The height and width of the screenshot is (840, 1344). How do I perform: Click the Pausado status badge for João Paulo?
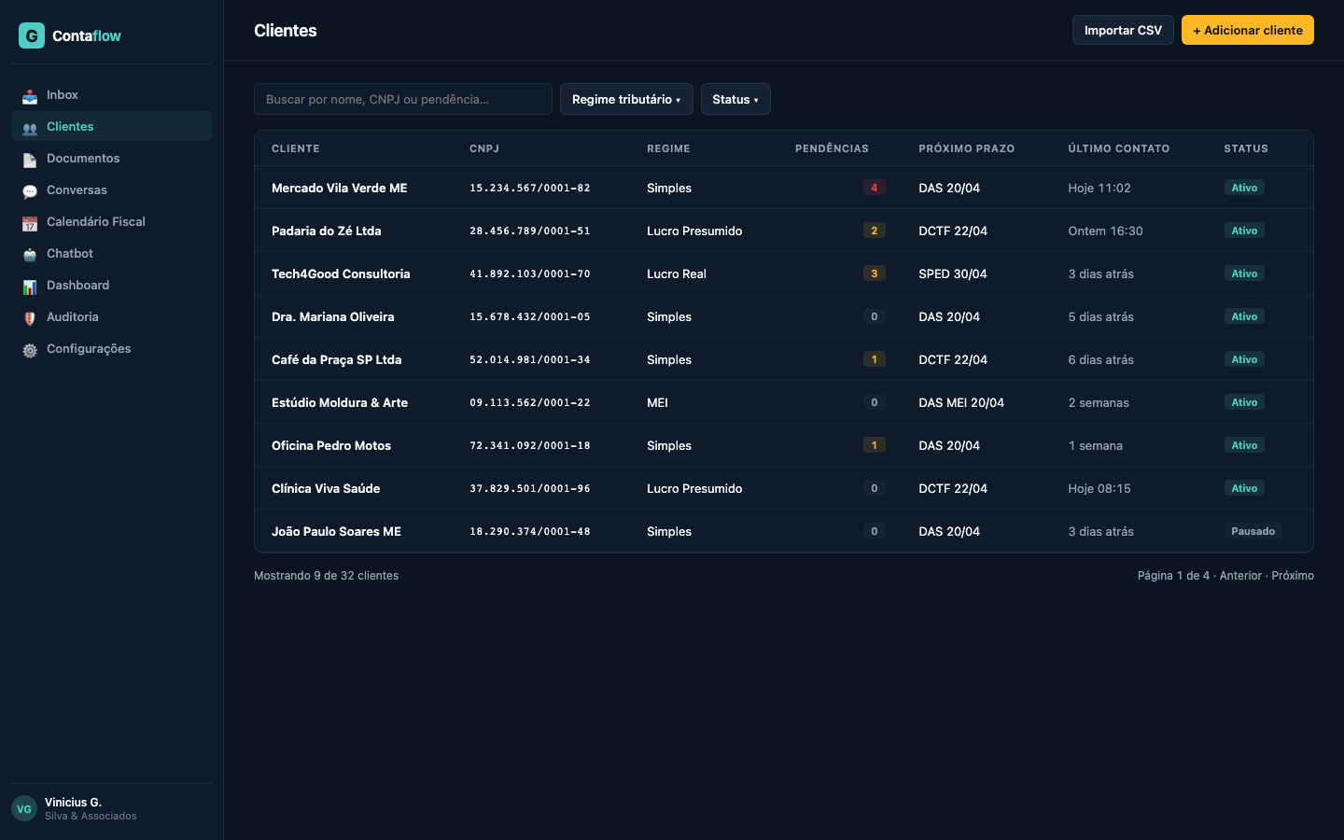pyautogui.click(x=1253, y=531)
